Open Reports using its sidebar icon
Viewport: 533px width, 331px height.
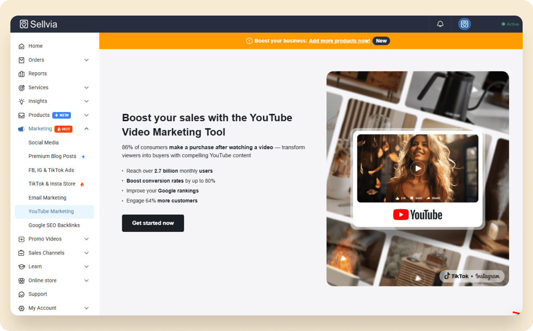click(21, 73)
